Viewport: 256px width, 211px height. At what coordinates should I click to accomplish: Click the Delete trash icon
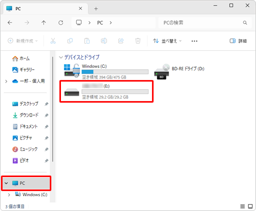[x=138, y=41]
